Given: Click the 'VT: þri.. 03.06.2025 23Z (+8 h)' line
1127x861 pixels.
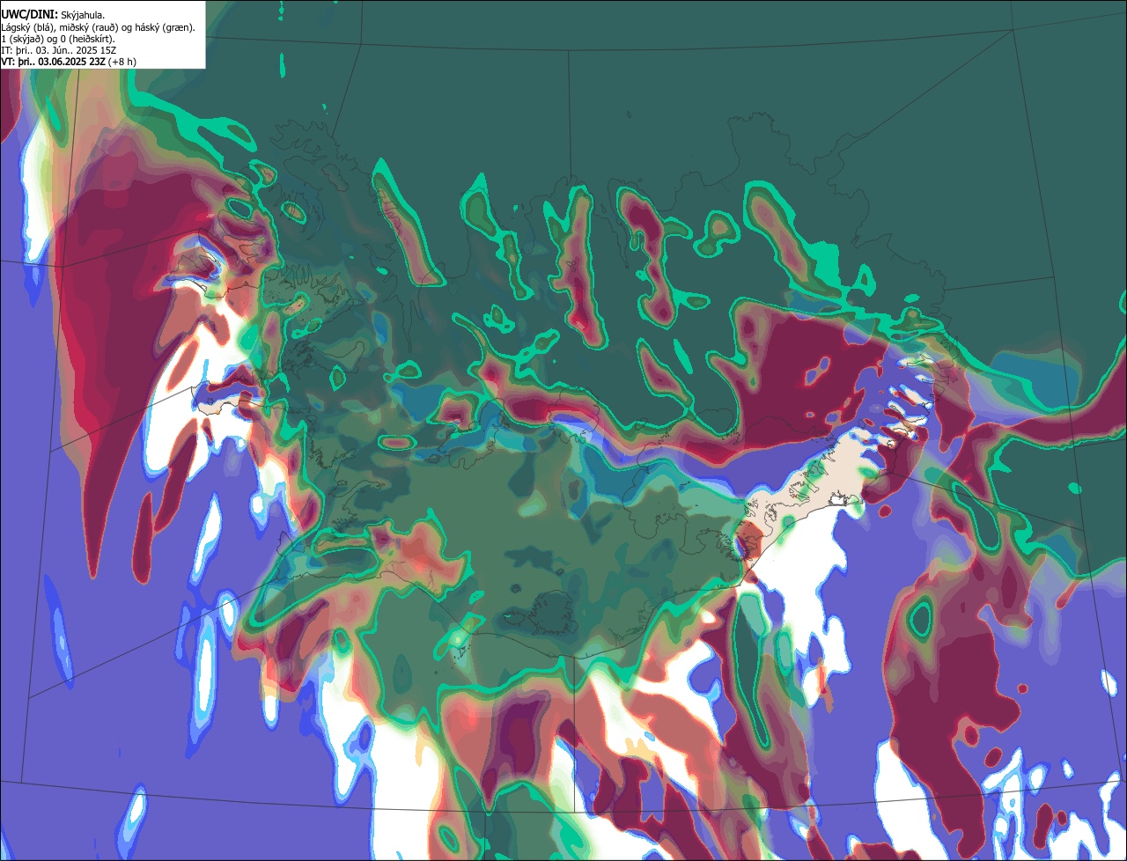Looking at the screenshot, I should [x=69, y=62].
